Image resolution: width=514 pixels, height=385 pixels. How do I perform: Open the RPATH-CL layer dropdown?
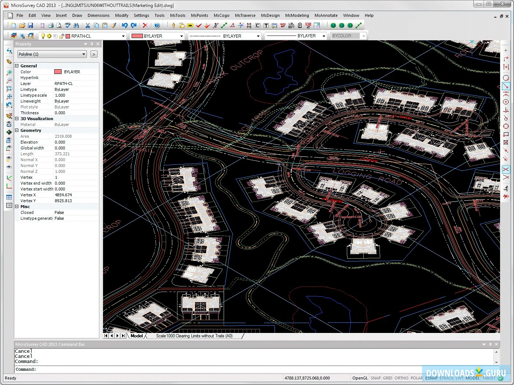124,36
